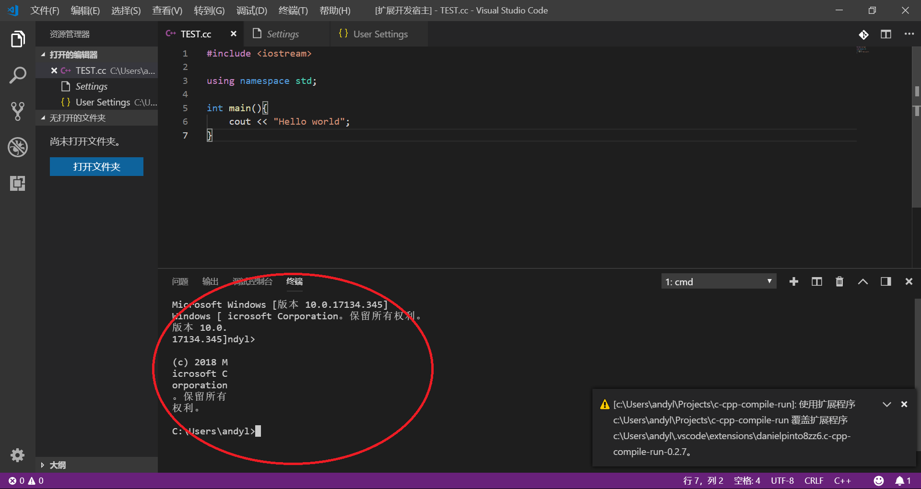Split the terminal using the split icon
The width and height of the screenshot is (921, 489).
816,281
